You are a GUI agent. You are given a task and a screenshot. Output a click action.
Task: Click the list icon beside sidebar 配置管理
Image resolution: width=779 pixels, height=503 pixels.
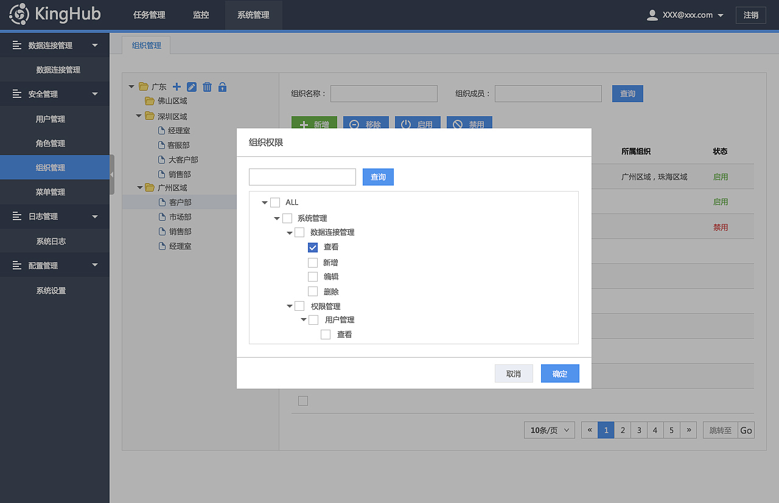click(x=17, y=266)
